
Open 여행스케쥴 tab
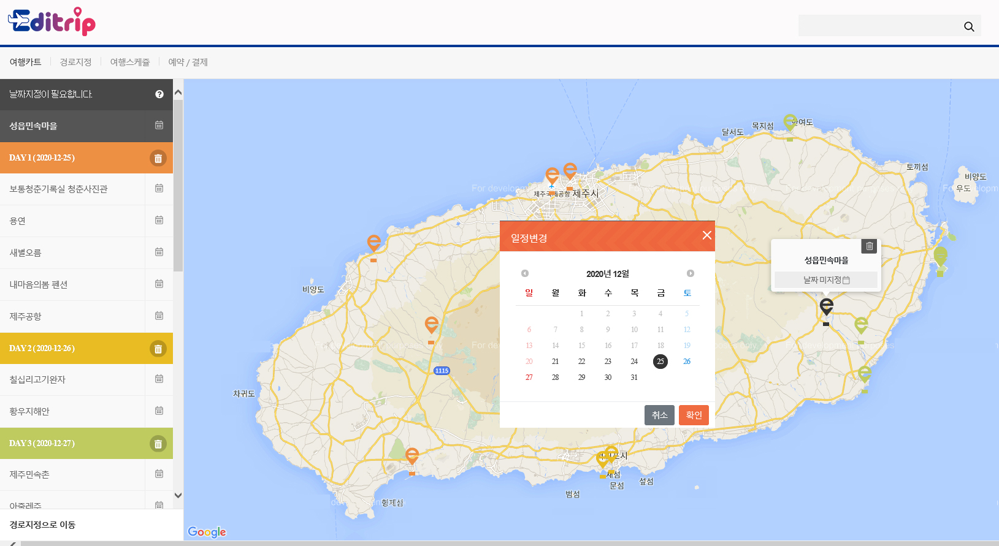click(x=130, y=63)
